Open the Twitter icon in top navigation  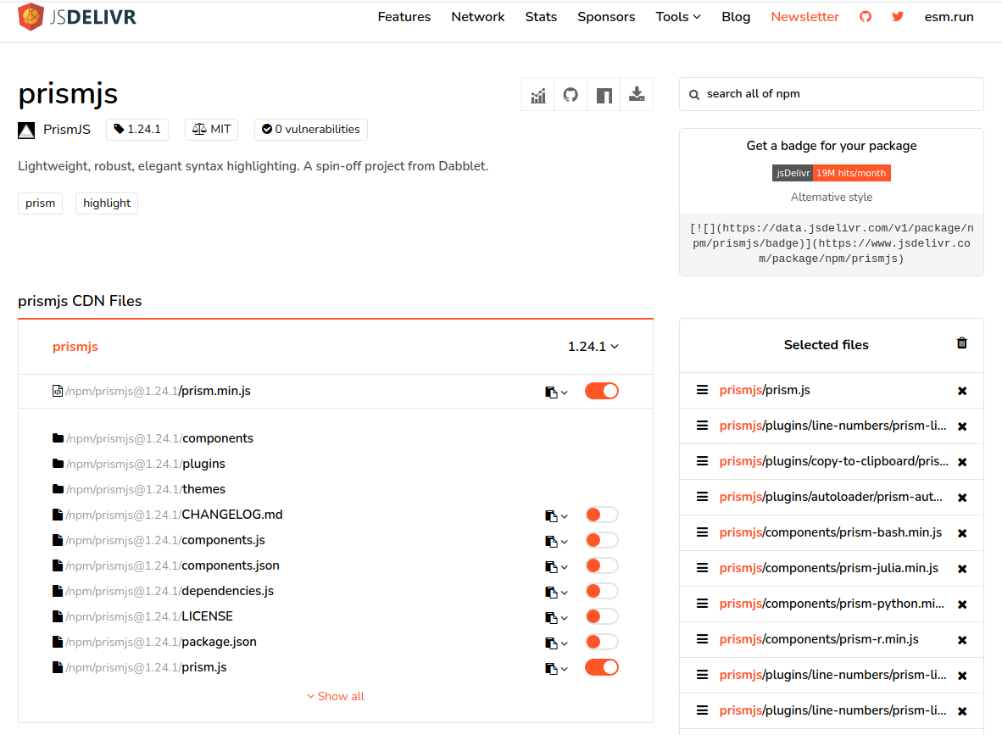(898, 17)
